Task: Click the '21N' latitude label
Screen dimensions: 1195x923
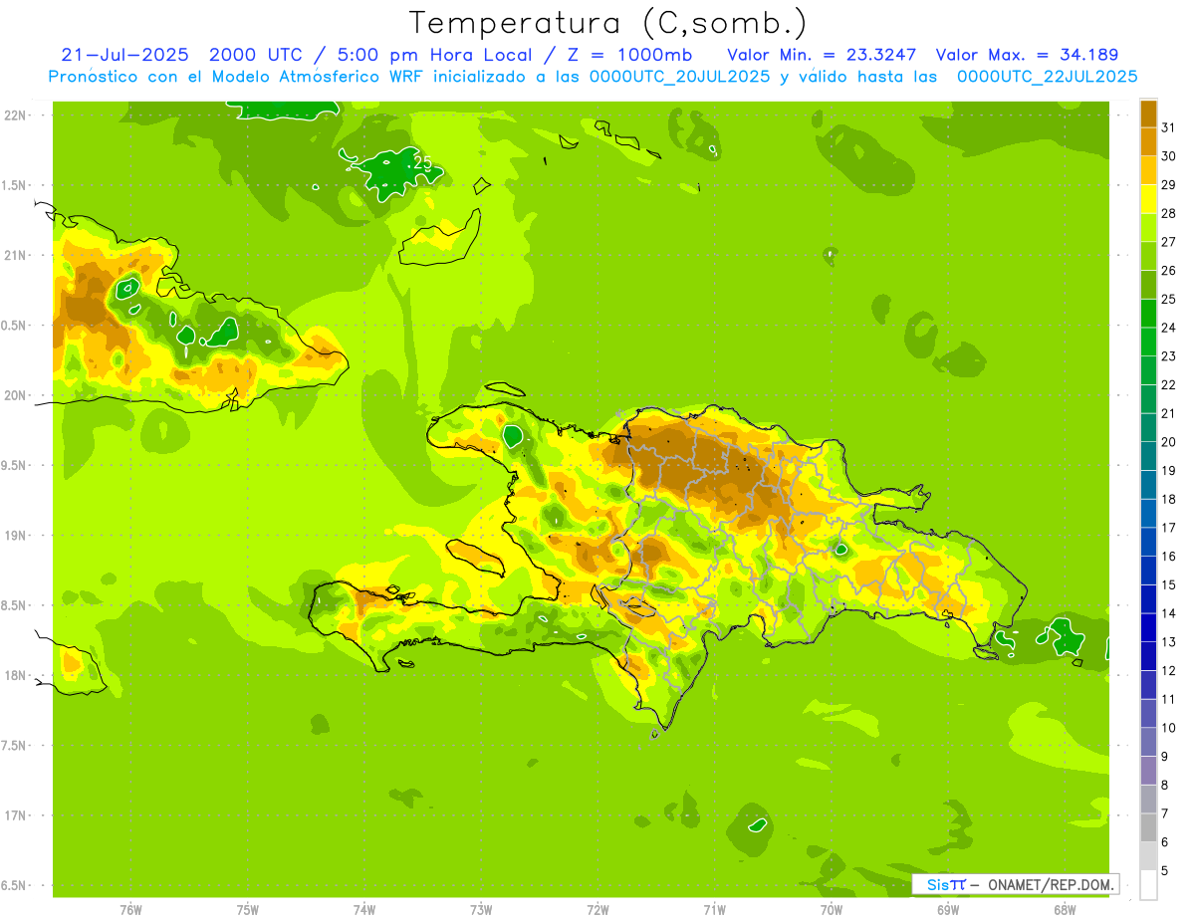Action: [15, 255]
